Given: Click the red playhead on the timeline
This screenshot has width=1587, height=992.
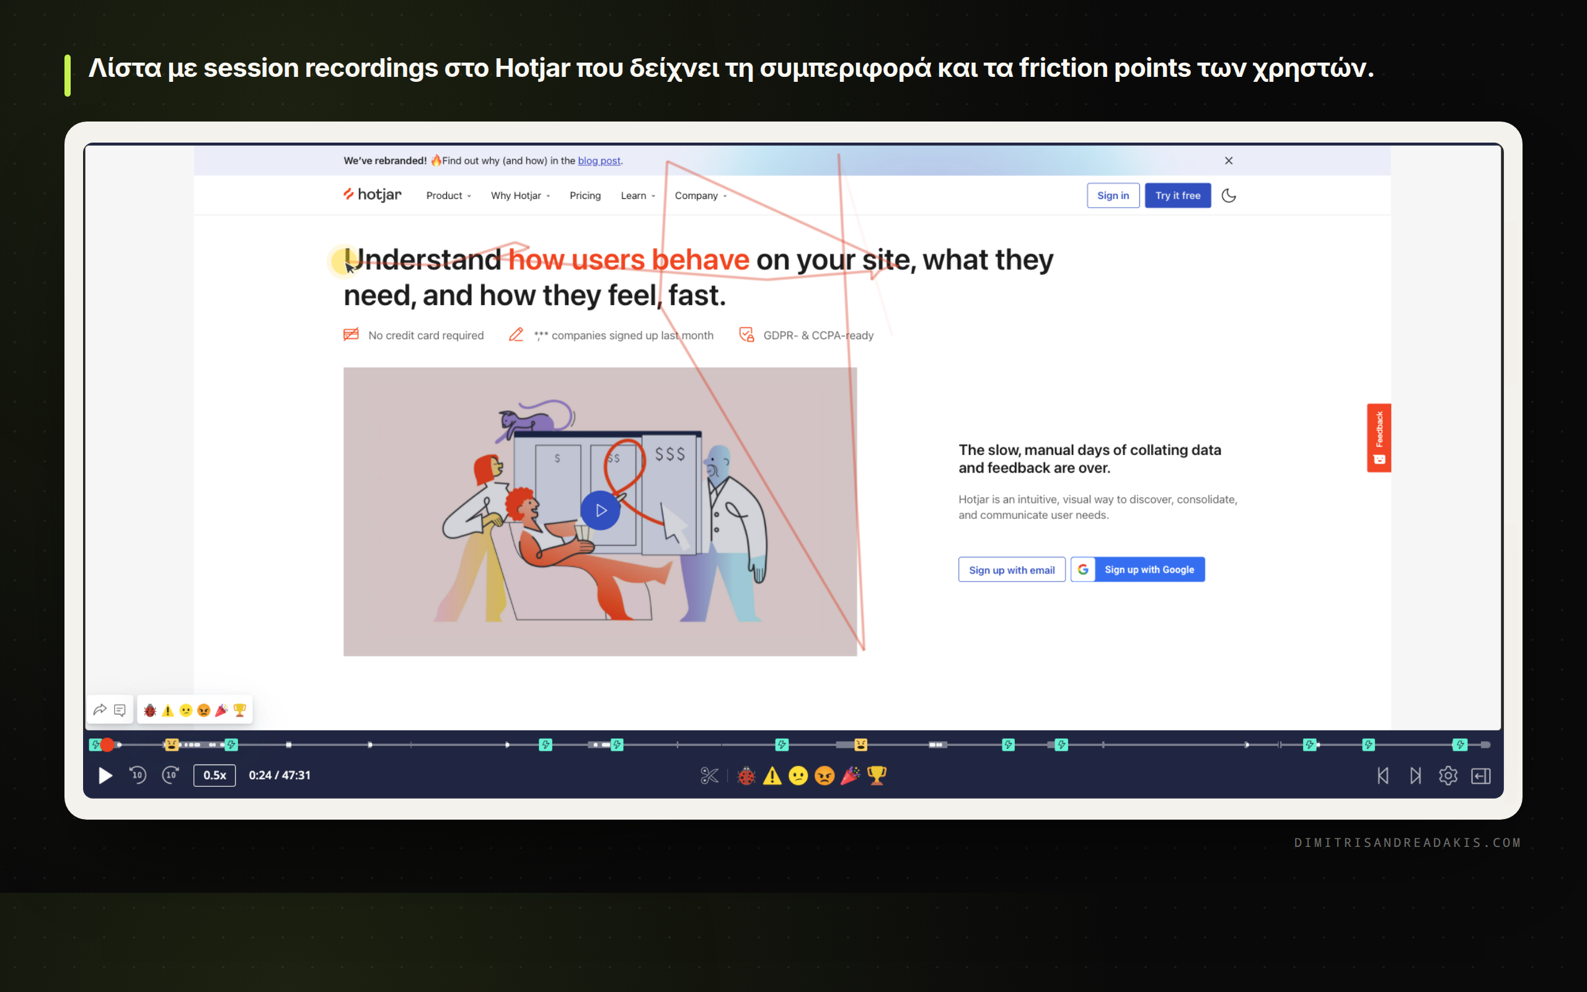Looking at the screenshot, I should (107, 745).
